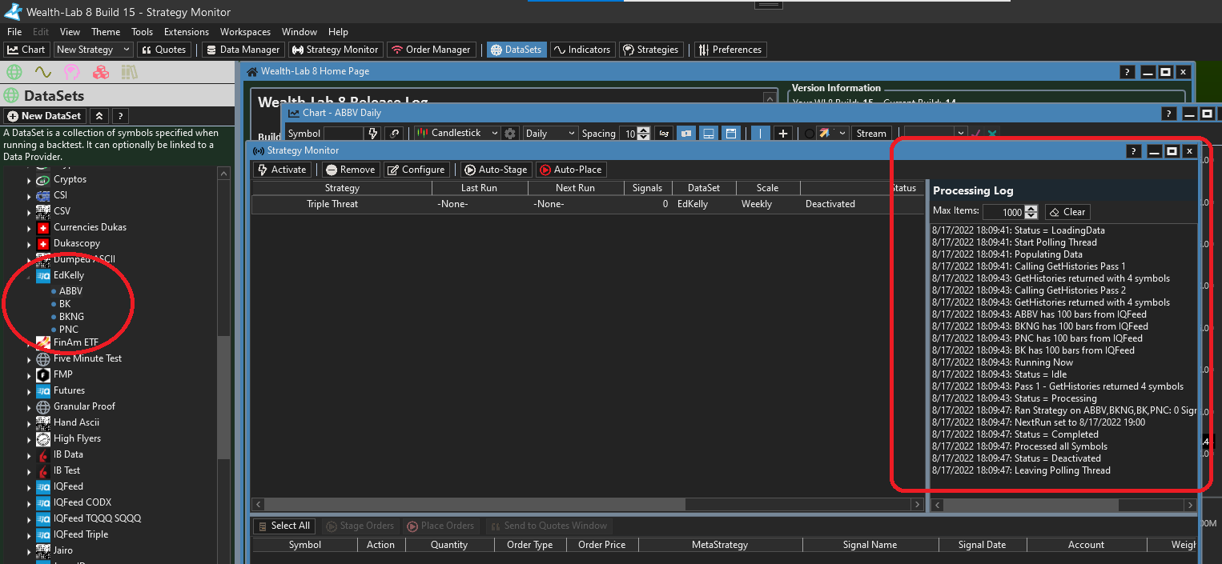Increase Spacing with the up stepper arrow
Image resolution: width=1222 pixels, height=564 pixels.
click(645, 130)
